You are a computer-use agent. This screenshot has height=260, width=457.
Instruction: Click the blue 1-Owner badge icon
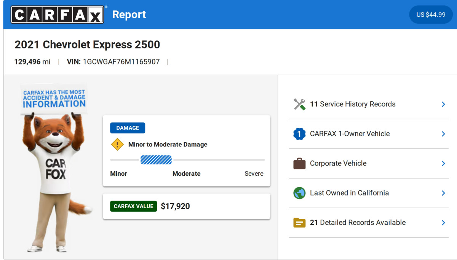[x=299, y=134]
